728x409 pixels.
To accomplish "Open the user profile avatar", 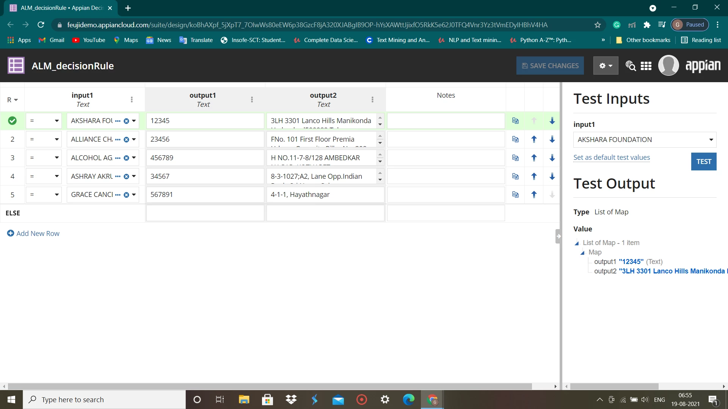I will coord(668,66).
